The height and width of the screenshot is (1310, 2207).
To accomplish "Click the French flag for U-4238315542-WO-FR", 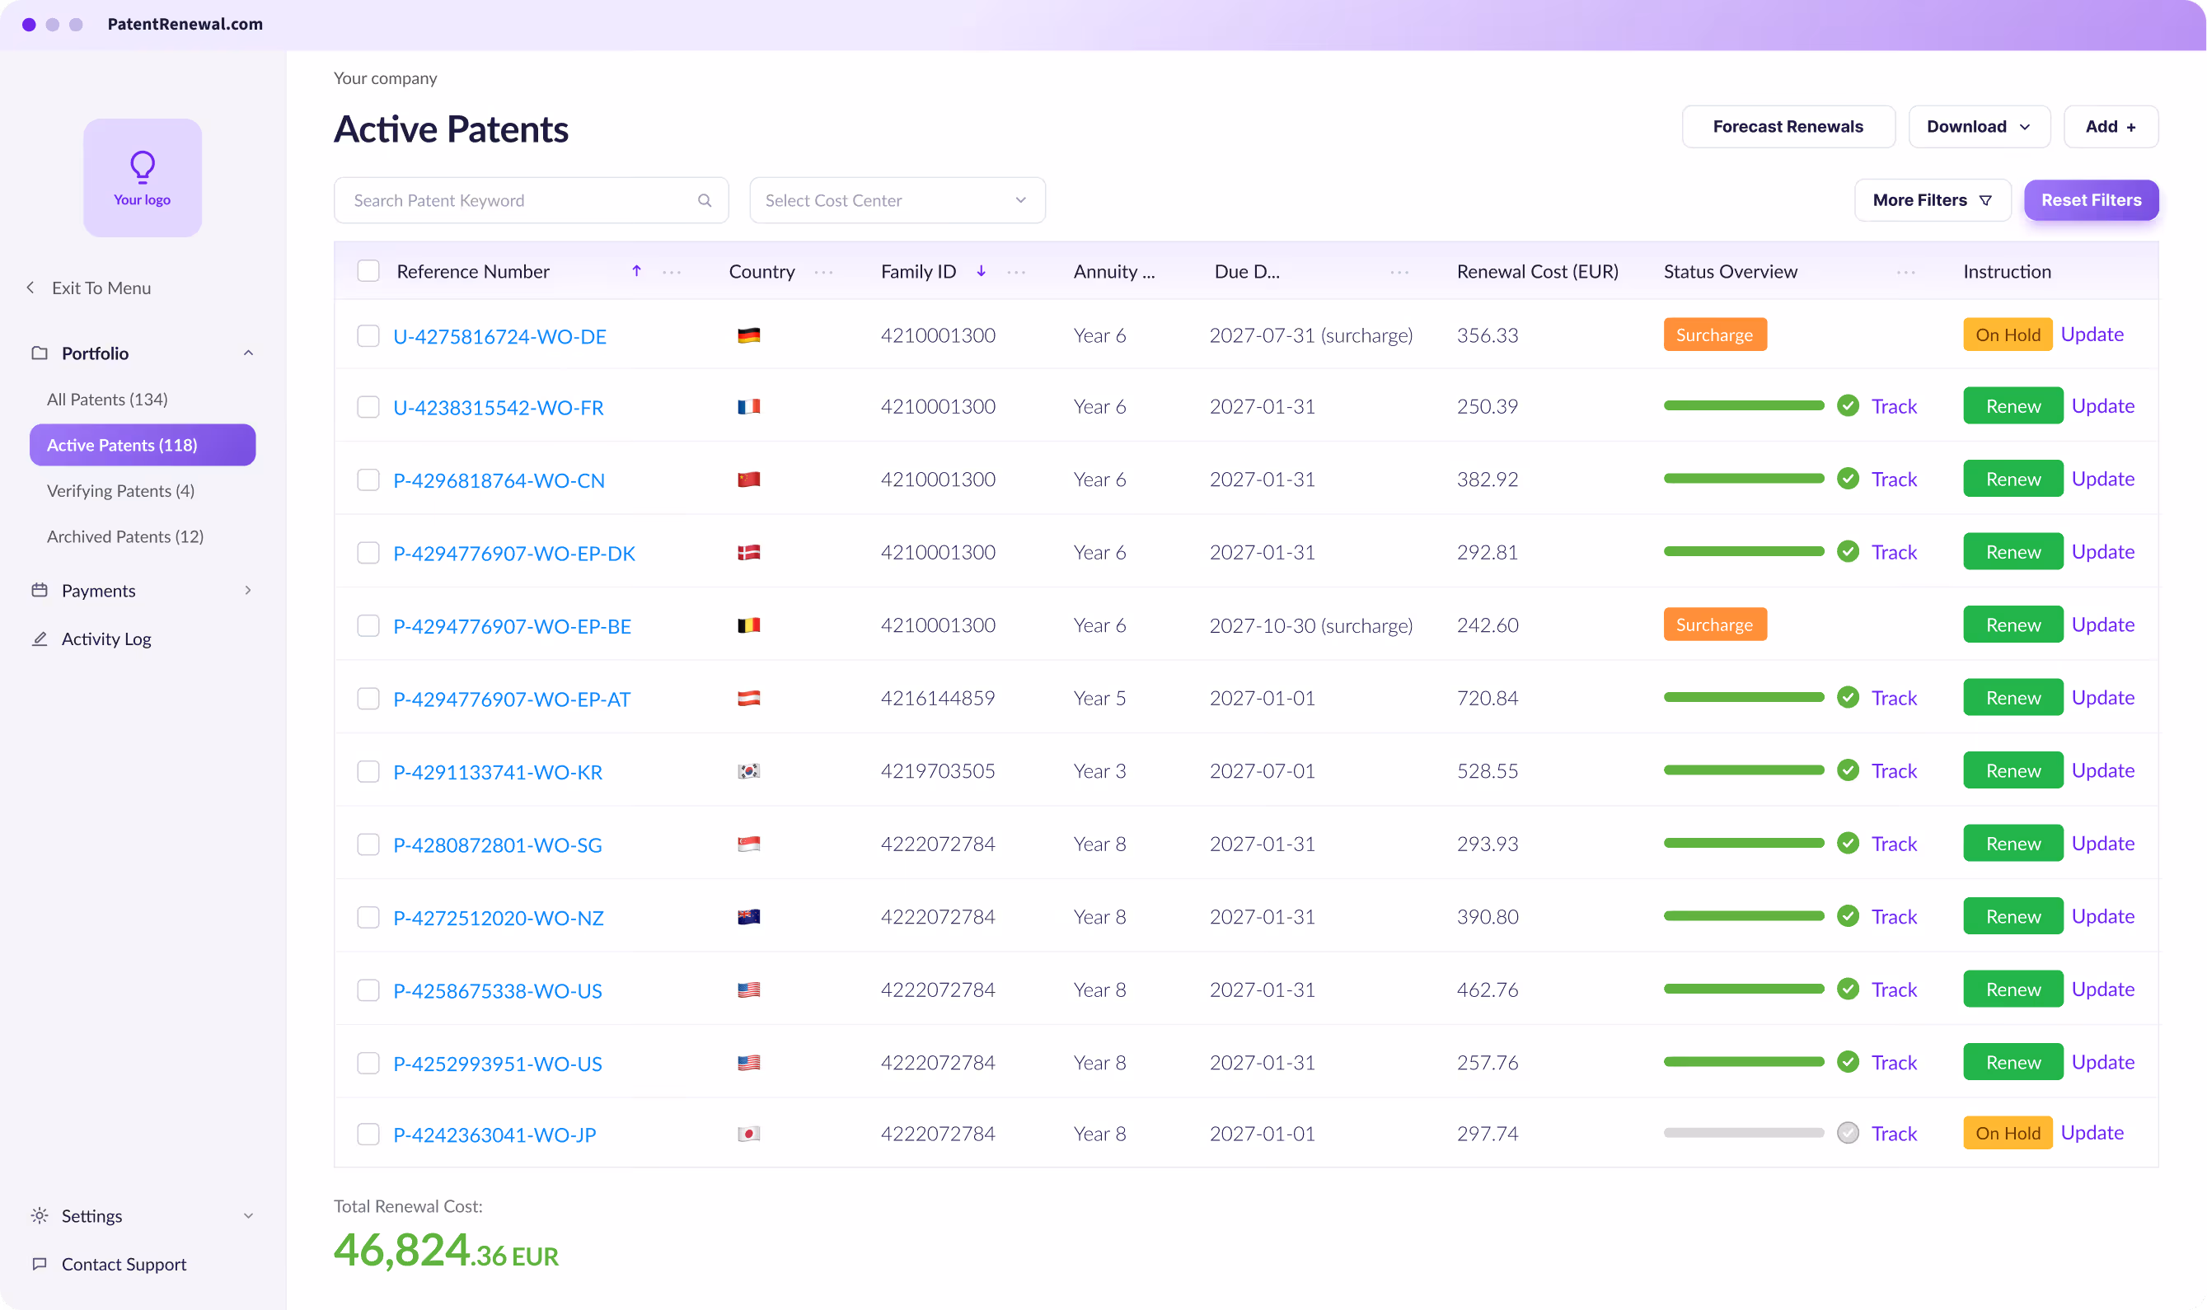I will [748, 407].
